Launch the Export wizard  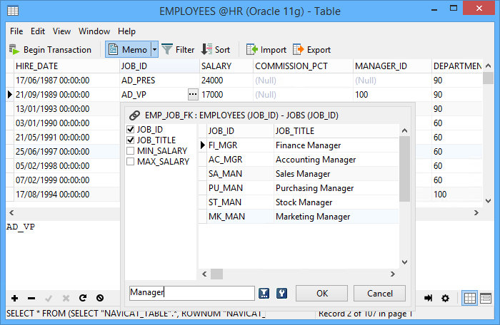[311, 50]
